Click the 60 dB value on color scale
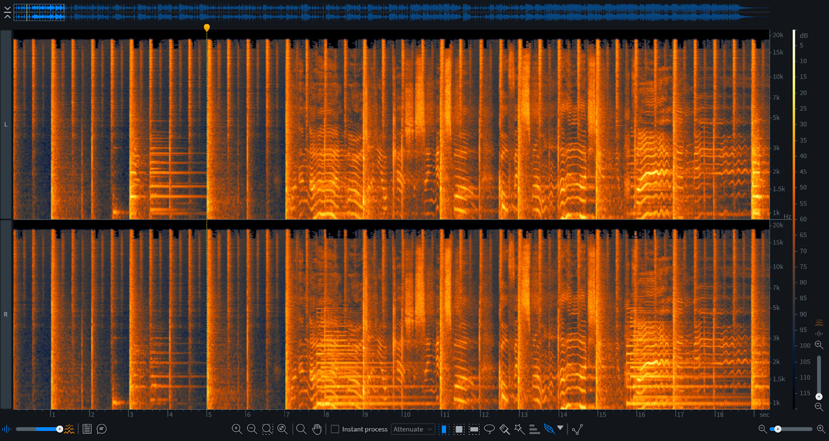The height and width of the screenshot is (441, 829). coord(803,219)
